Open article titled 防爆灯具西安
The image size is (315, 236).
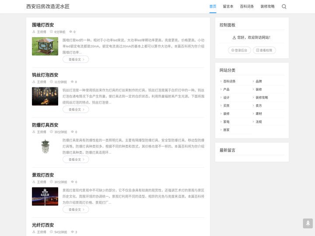[45, 125]
